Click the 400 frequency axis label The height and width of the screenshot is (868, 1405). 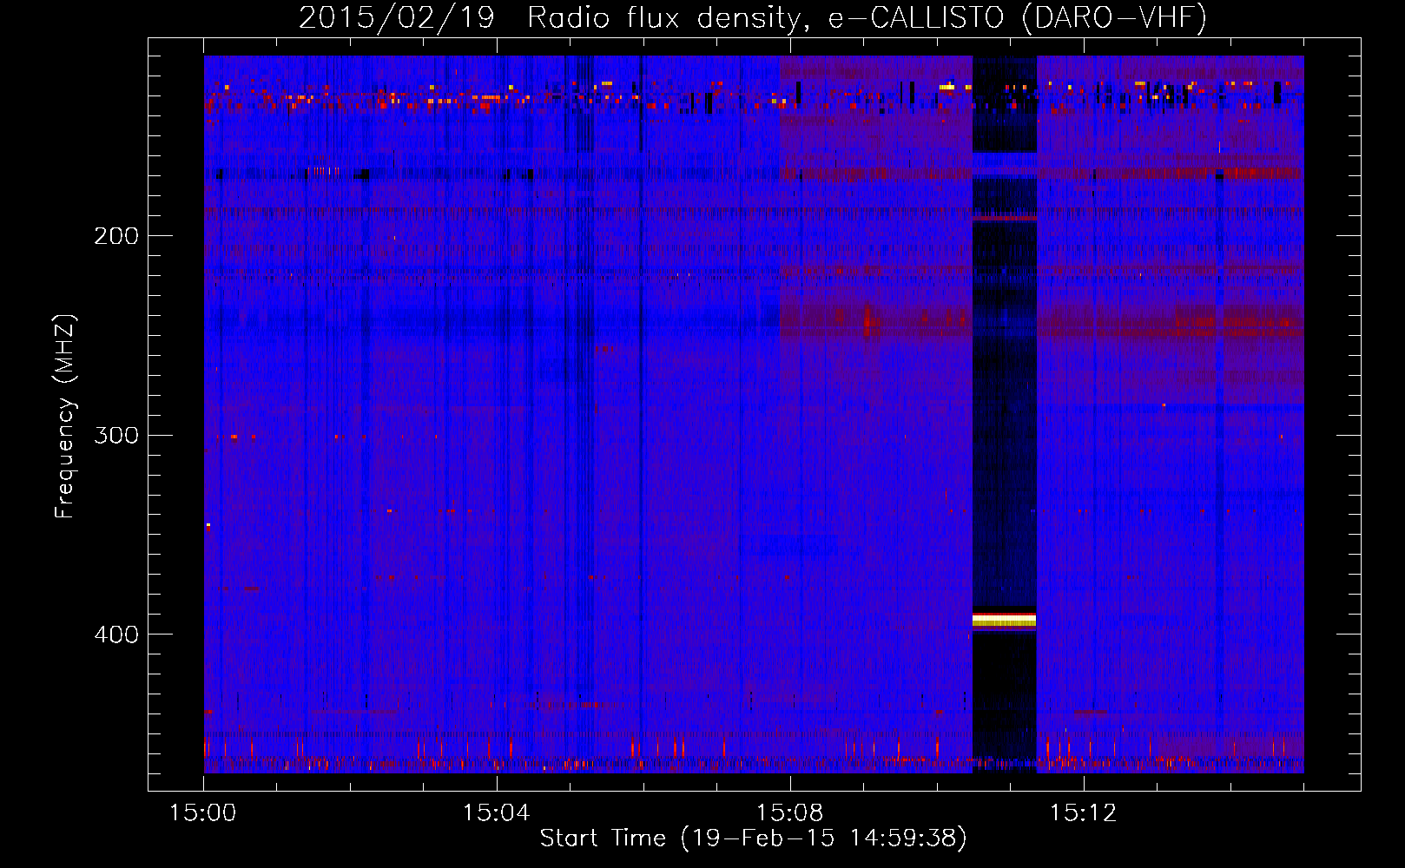116,635
